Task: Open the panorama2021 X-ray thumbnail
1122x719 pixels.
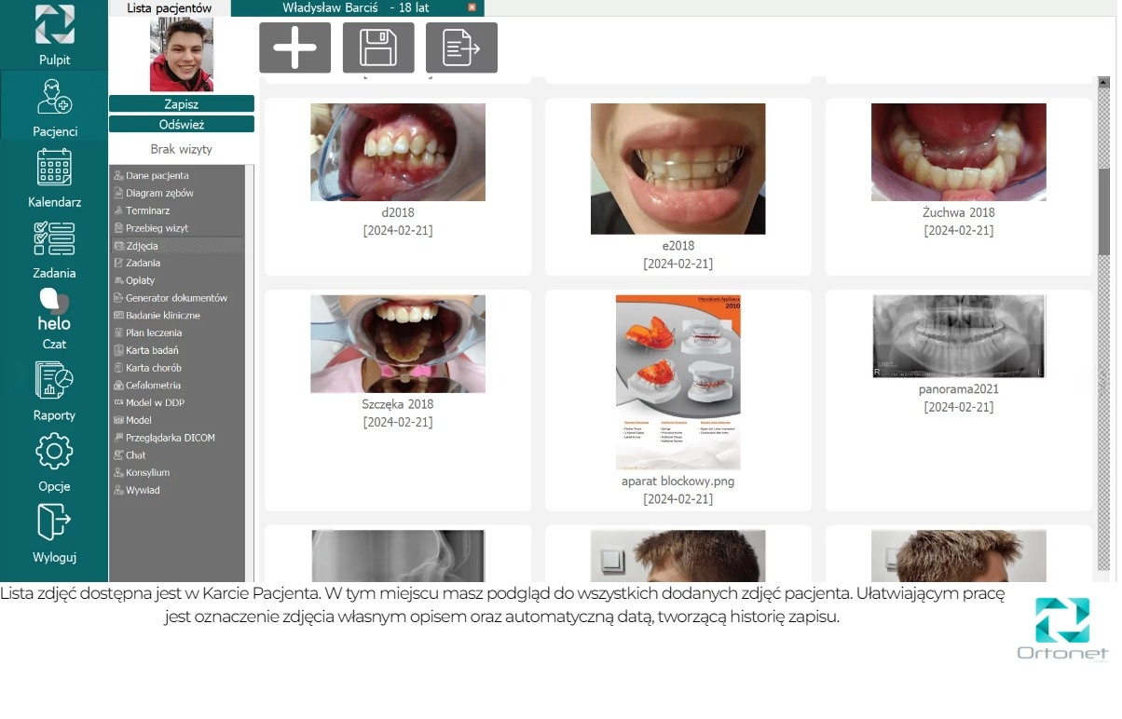Action: click(x=958, y=336)
